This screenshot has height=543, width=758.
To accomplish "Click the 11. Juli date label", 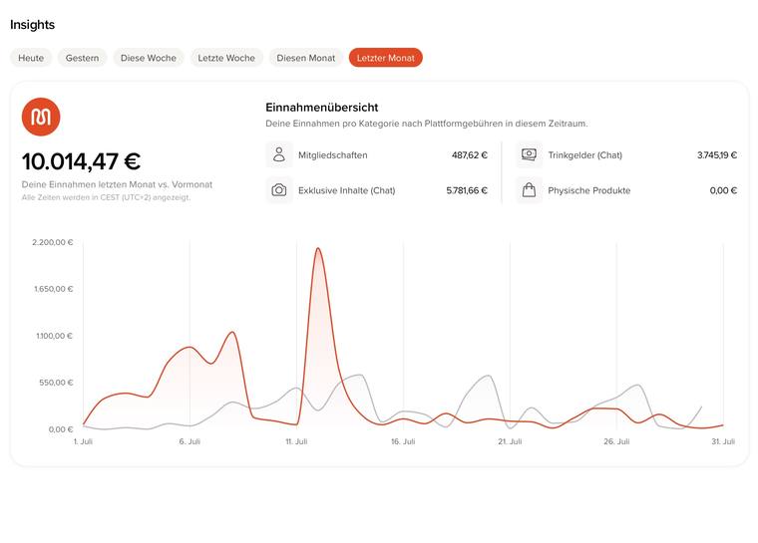I will 296,441.
